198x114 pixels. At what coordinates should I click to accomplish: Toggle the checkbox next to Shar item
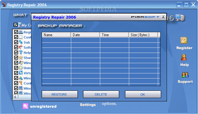16,57
